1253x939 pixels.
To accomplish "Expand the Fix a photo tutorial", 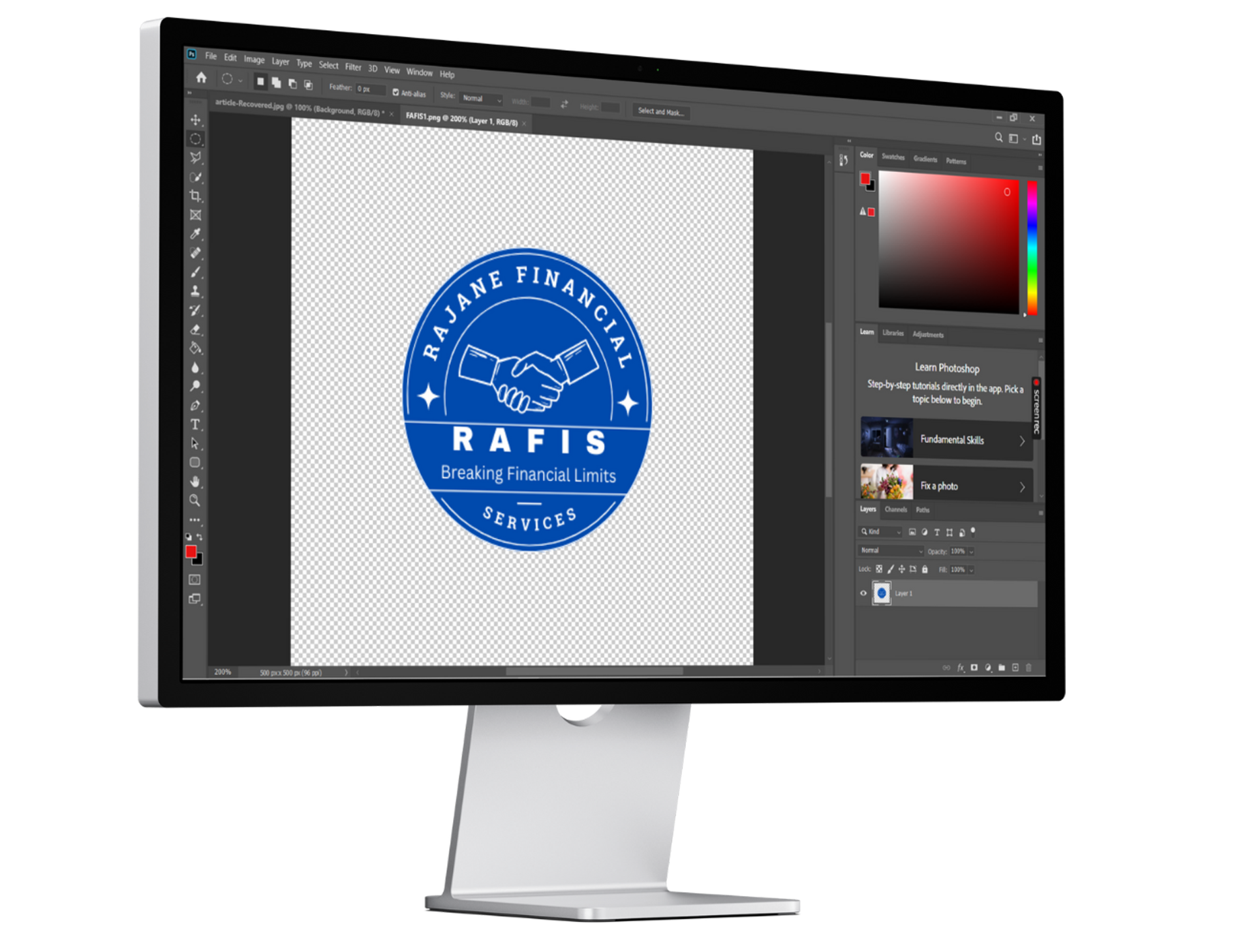I will pos(946,484).
